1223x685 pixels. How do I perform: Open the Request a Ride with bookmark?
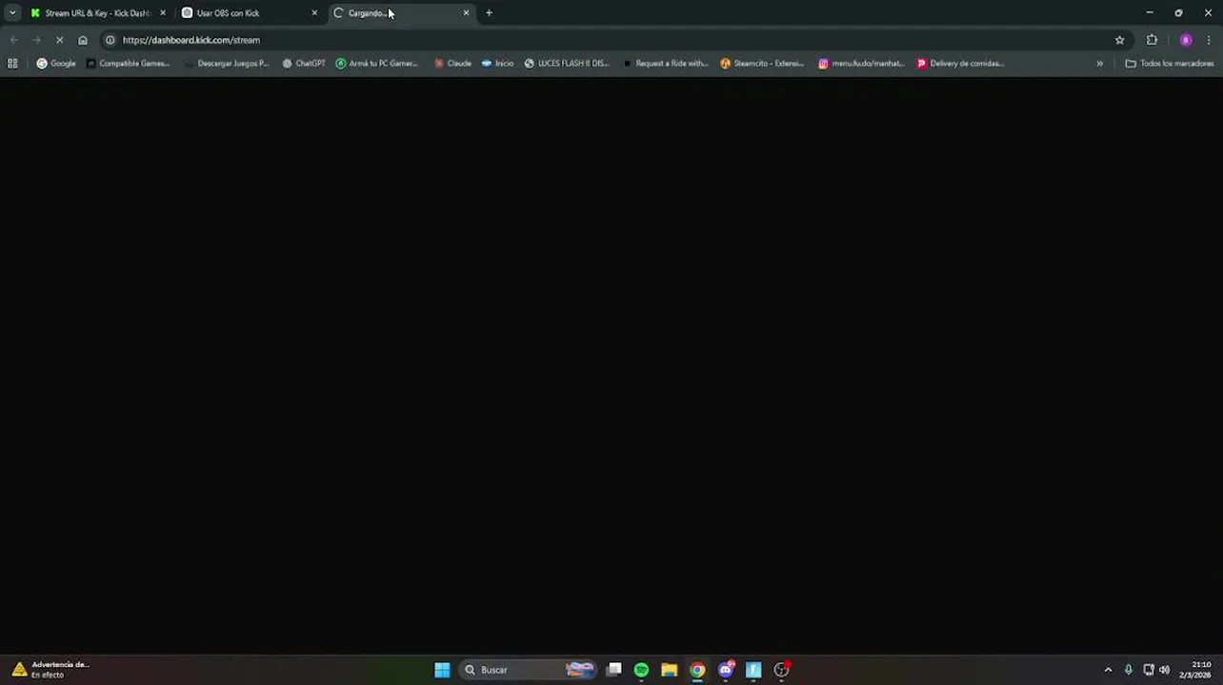665,64
